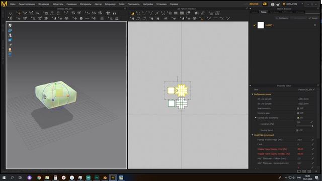
Task: Click the pause-shaped icon in the 3D toolbar
Action: coord(114,14)
